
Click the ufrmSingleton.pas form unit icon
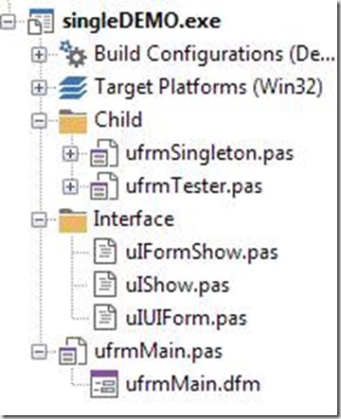[104, 154]
